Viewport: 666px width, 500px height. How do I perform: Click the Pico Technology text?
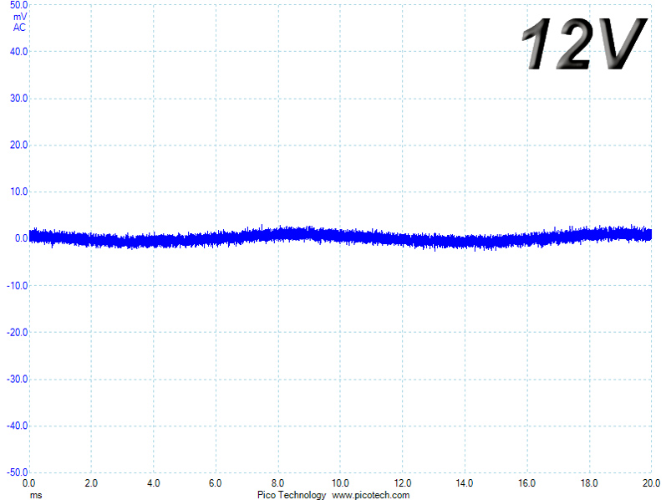click(292, 495)
